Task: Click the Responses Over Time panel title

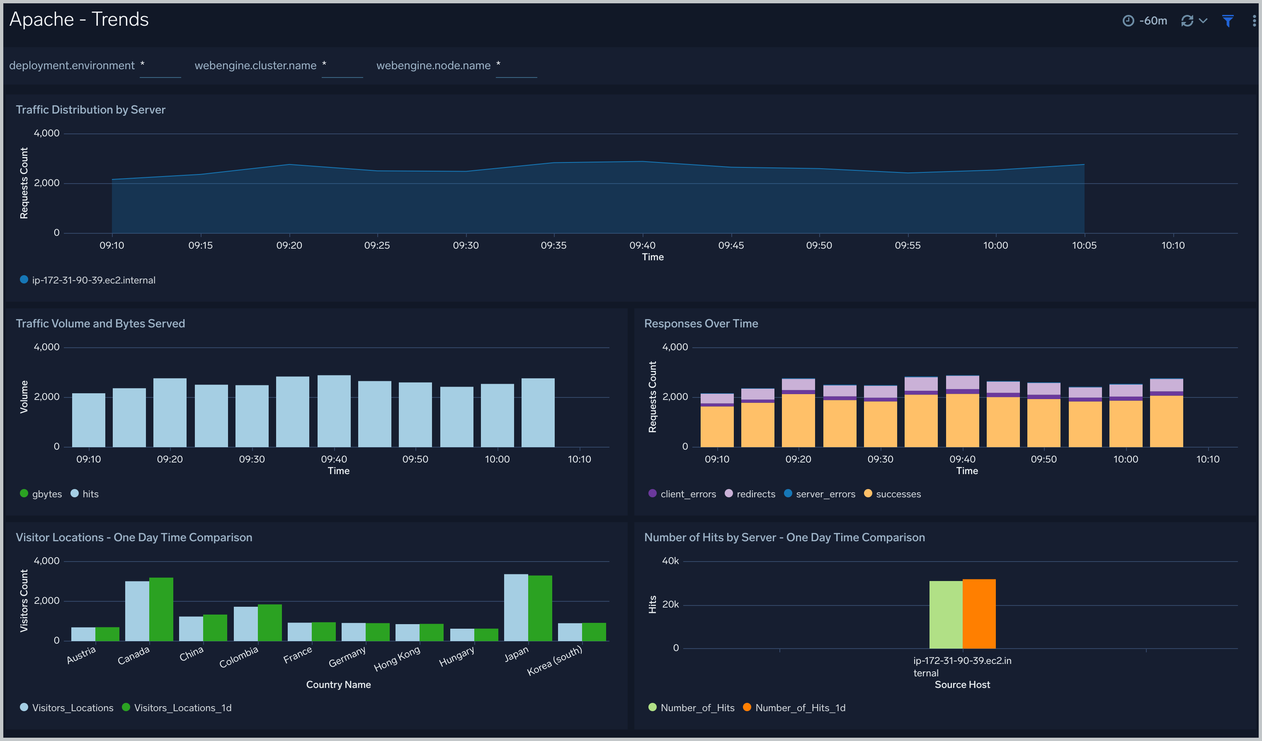Action: tap(701, 323)
